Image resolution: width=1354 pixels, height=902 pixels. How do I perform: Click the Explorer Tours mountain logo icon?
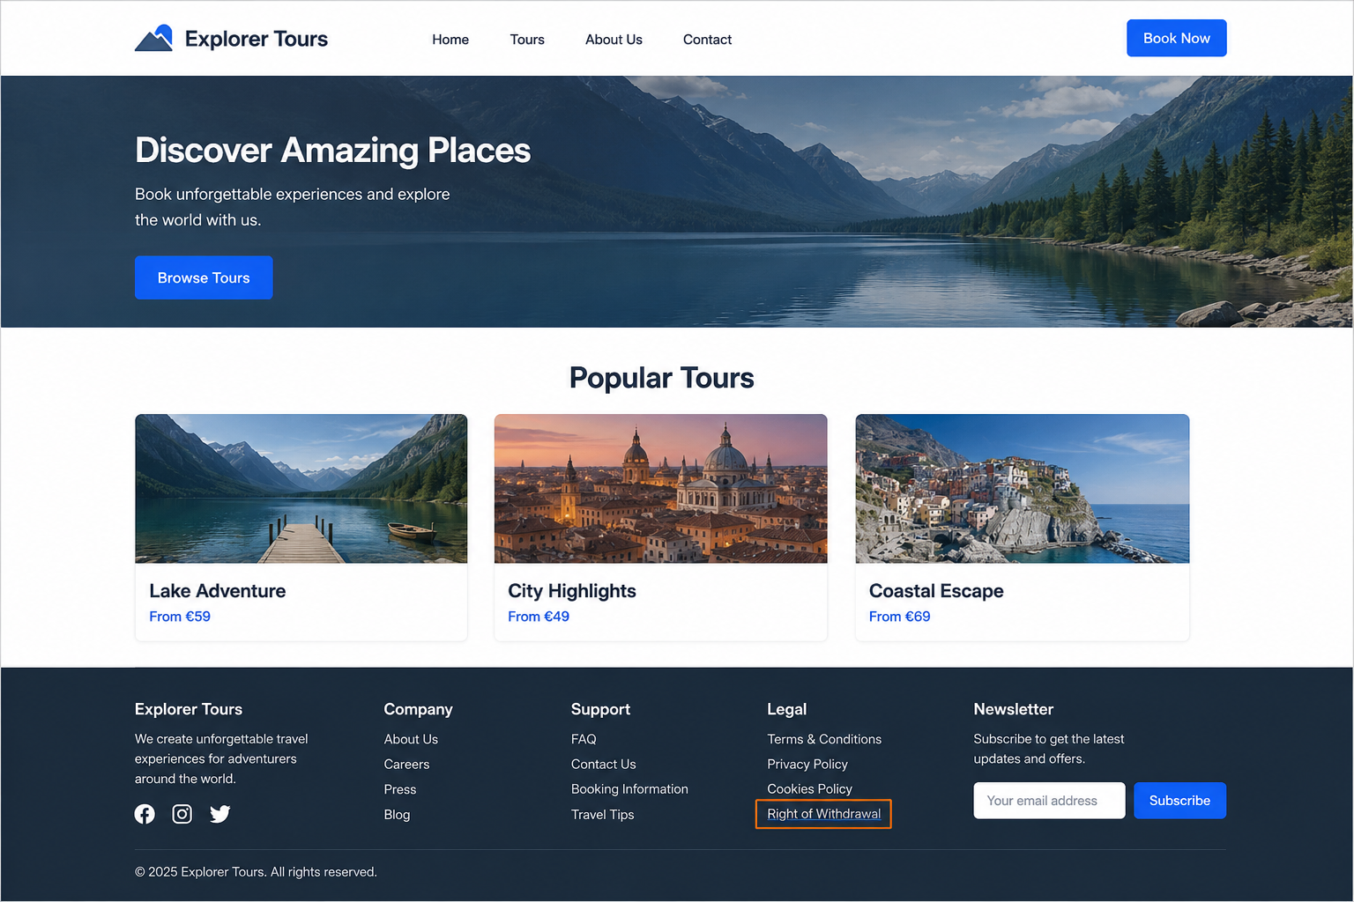153,38
